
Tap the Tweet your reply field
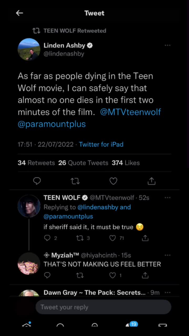(103, 307)
